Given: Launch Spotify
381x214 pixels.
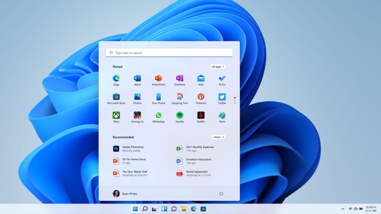Looking at the screenshot, I should pos(179,117).
